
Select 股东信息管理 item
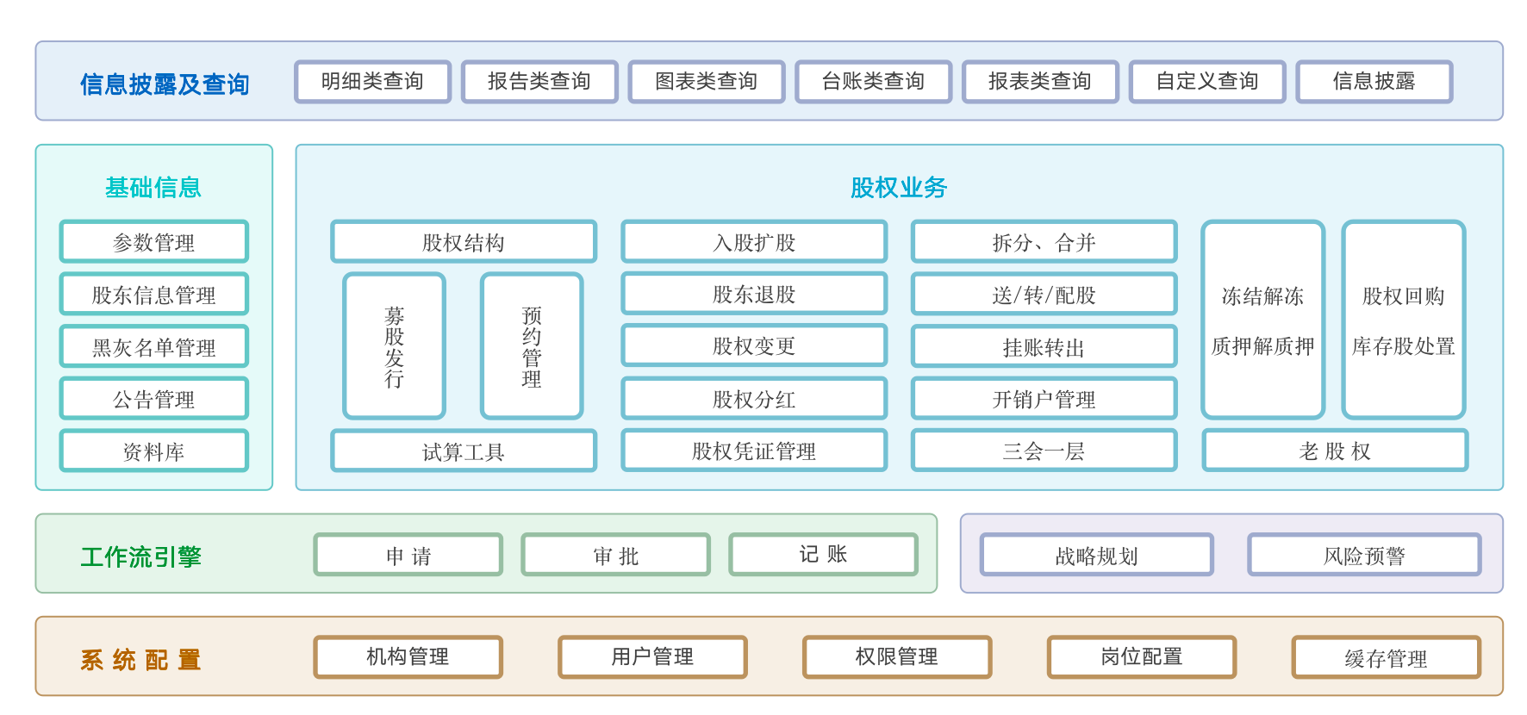[153, 295]
